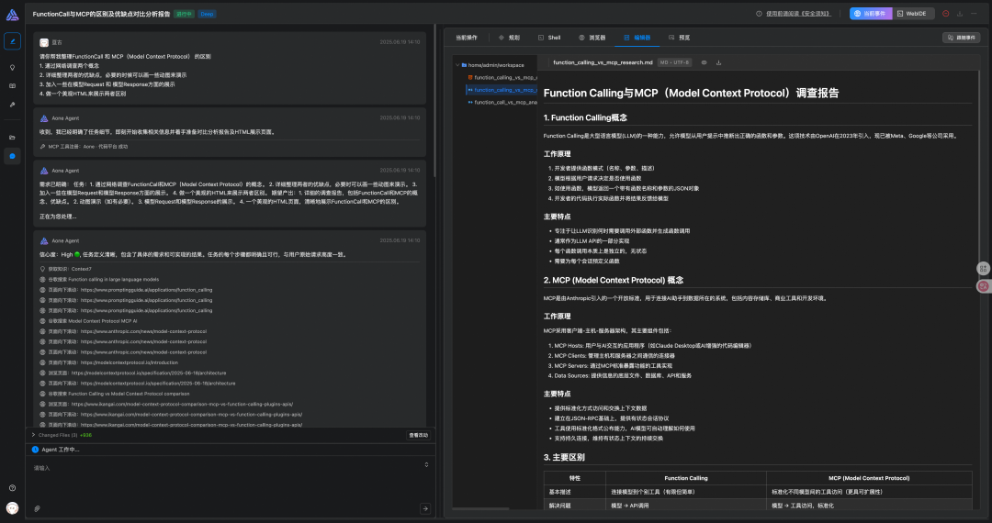This screenshot has height=523, width=992.
Task: Click the modelcontextprotocol.io/introduction entry
Action: click(108, 362)
